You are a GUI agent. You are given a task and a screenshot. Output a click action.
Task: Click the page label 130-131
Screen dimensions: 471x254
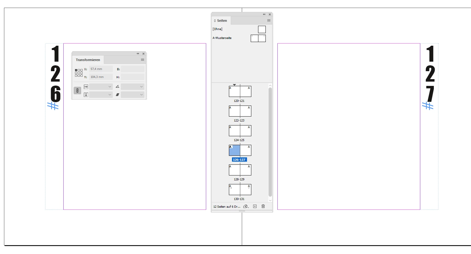[x=239, y=199]
